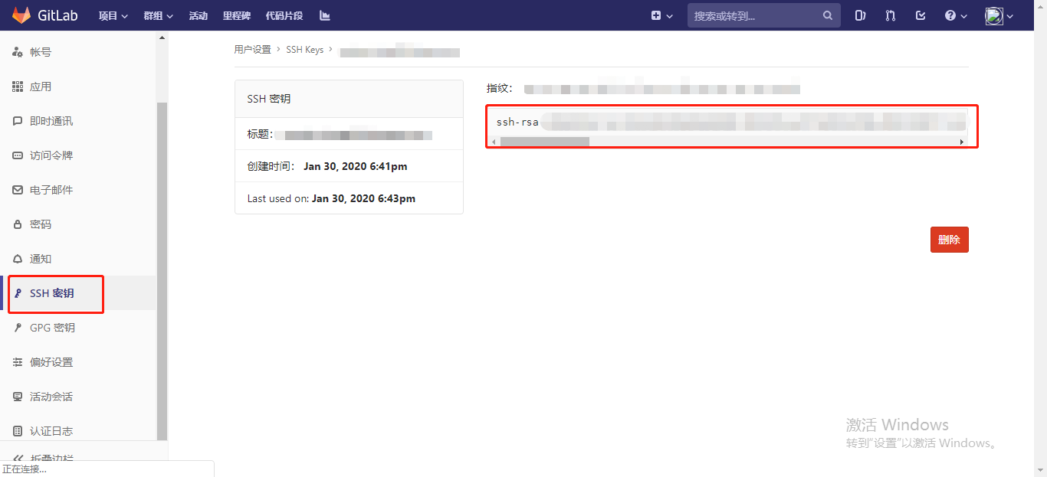
Task: Click the sidebar scroll-up arrow
Action: pyautogui.click(x=162, y=38)
